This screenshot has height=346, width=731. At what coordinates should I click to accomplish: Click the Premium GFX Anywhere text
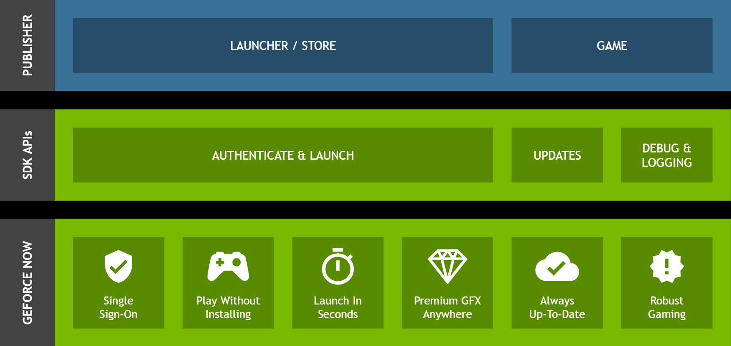pyautogui.click(x=447, y=307)
